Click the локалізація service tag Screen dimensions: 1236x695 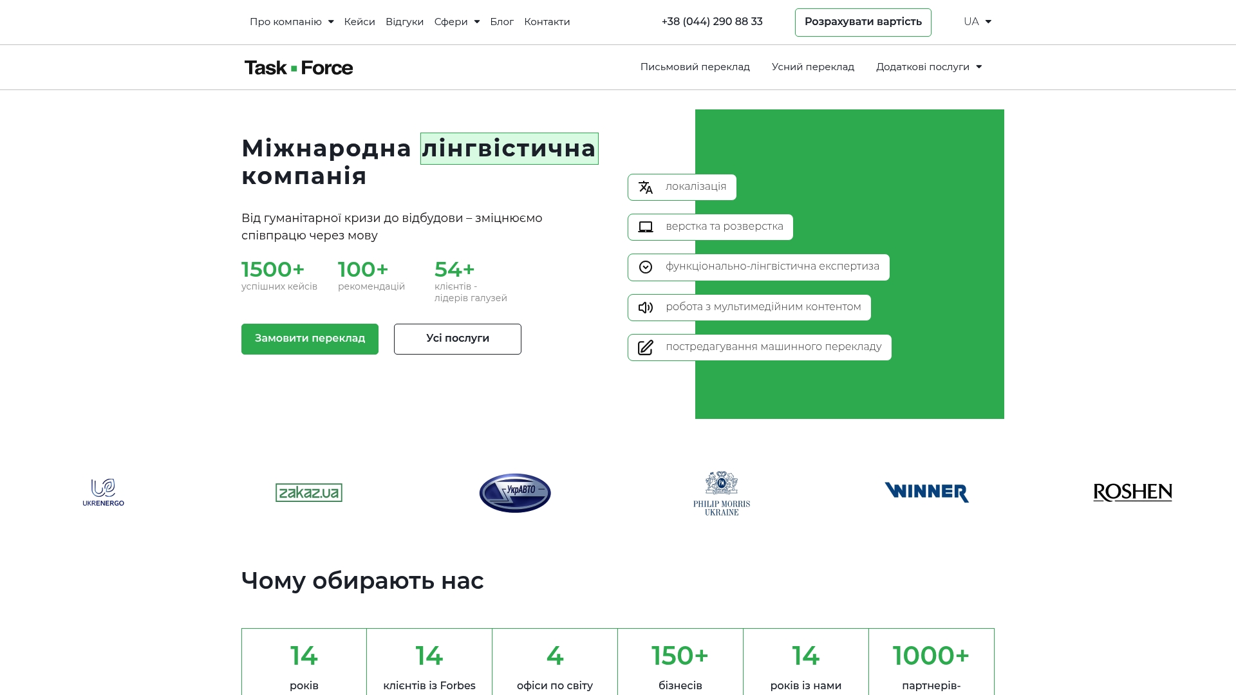682,187
